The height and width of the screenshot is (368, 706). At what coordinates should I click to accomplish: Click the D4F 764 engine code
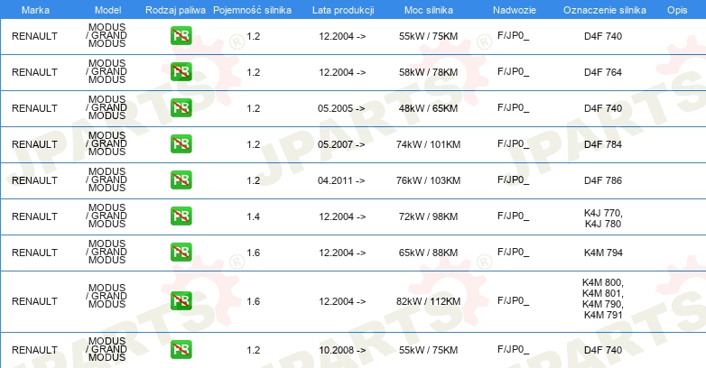point(603,72)
